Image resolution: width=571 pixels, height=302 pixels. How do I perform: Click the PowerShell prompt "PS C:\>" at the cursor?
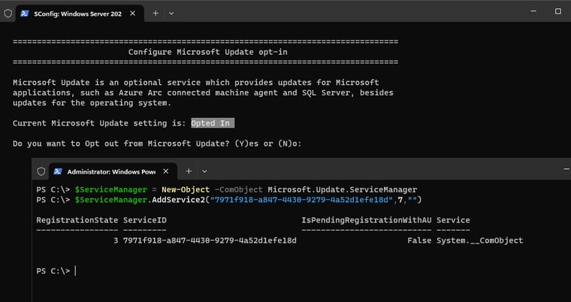[x=53, y=271]
